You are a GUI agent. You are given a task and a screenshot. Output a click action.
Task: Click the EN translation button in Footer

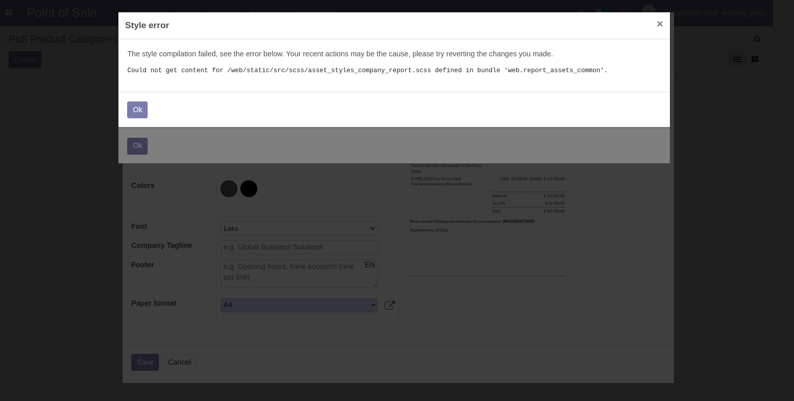click(370, 265)
